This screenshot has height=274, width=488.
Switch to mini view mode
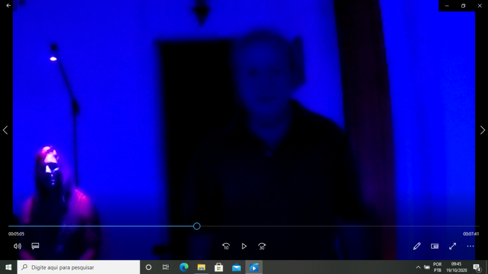click(435, 246)
